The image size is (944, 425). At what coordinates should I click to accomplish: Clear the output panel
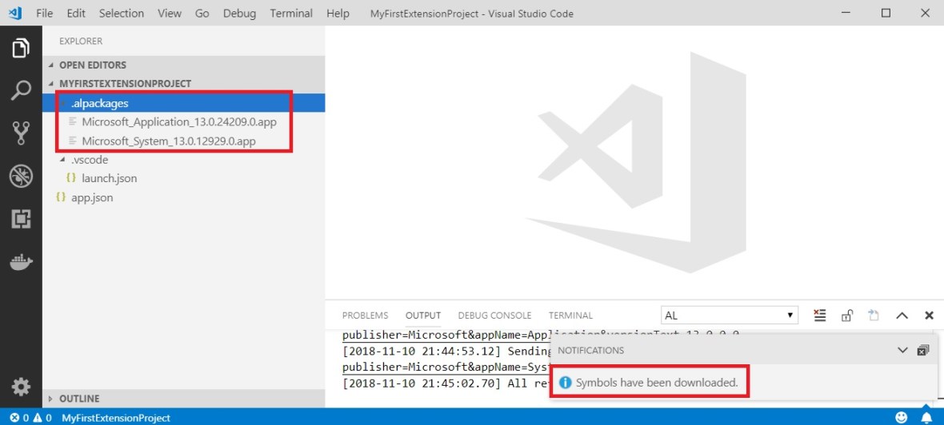coord(819,316)
